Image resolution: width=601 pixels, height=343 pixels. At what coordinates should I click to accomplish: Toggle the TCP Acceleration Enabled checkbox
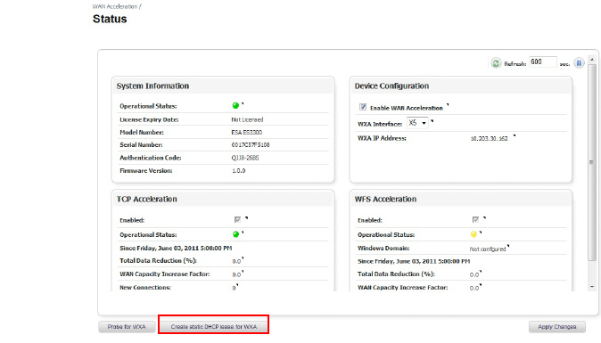[x=237, y=220]
